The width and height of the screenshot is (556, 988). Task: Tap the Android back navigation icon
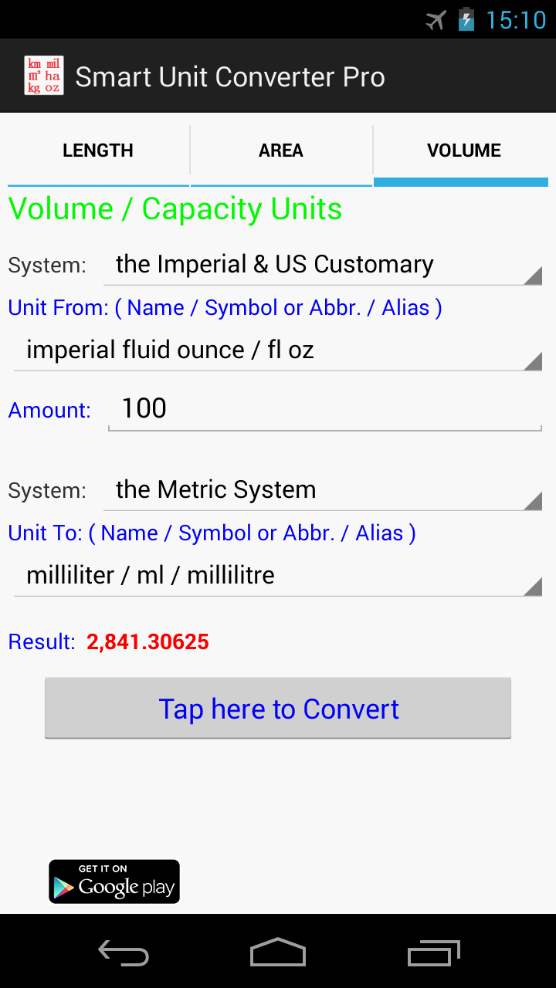coord(124,953)
